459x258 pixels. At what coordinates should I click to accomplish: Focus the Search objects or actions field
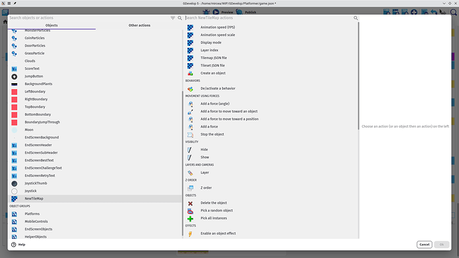[88, 18]
